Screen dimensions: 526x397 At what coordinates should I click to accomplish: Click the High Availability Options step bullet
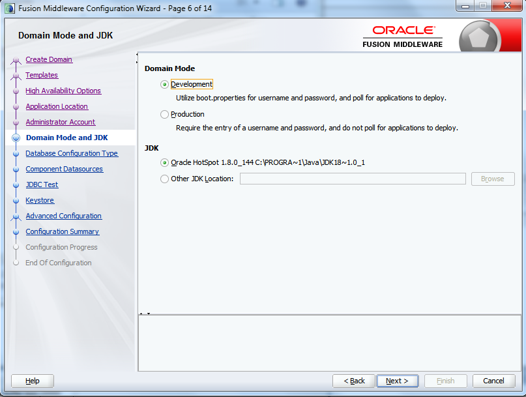pyautogui.click(x=16, y=91)
